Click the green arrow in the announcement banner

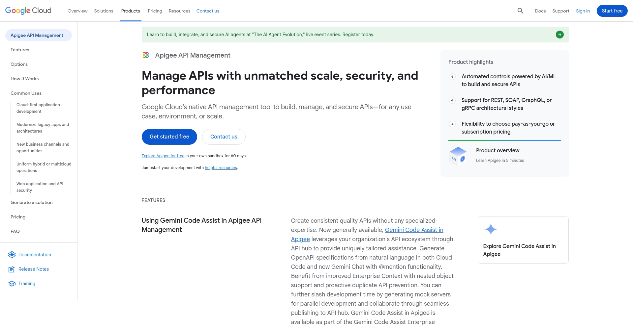(x=559, y=35)
